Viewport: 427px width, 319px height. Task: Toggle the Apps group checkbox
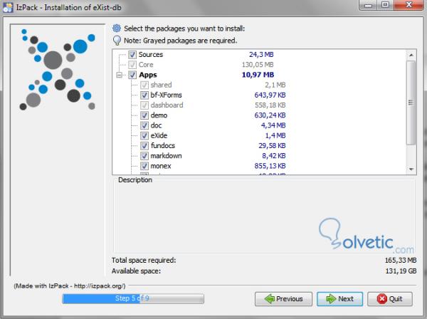point(132,75)
